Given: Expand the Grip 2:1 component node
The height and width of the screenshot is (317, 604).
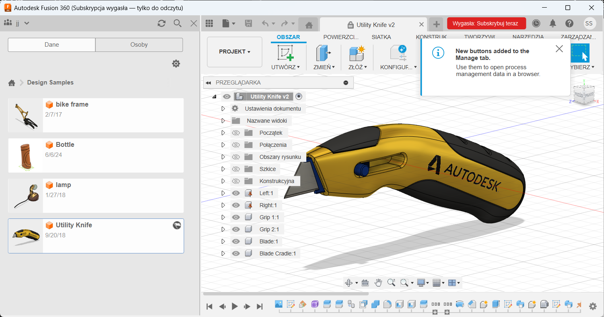Looking at the screenshot, I should tap(223, 229).
